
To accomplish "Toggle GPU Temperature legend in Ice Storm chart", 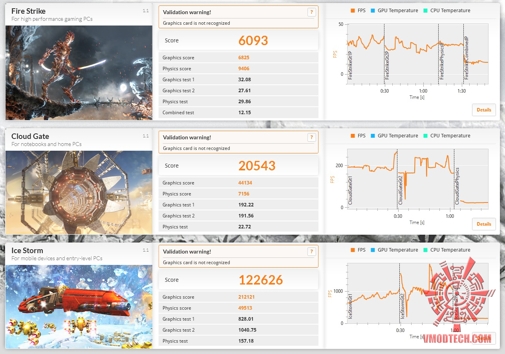I will point(394,250).
